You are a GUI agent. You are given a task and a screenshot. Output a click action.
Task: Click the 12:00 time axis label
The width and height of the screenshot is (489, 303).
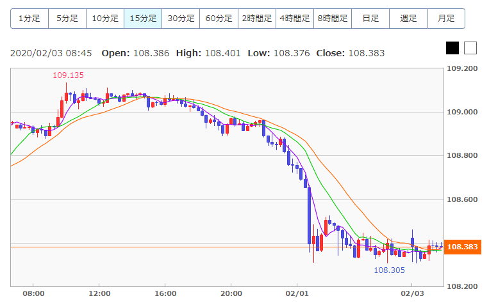[99, 293]
